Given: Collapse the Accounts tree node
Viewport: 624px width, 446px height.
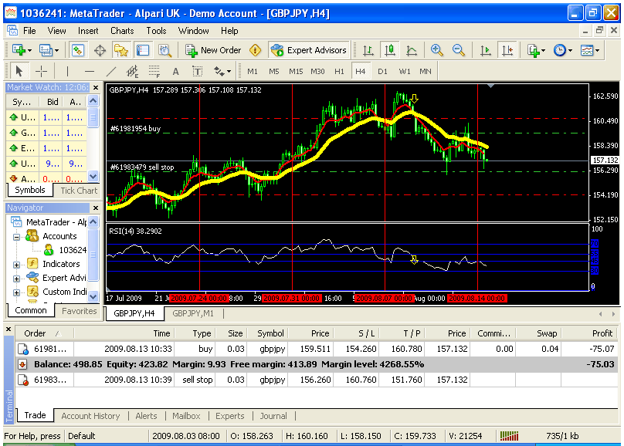Looking at the screenshot, I should (x=16, y=238).
